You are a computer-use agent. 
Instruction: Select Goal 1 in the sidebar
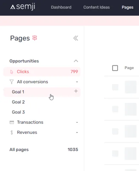click(42, 92)
